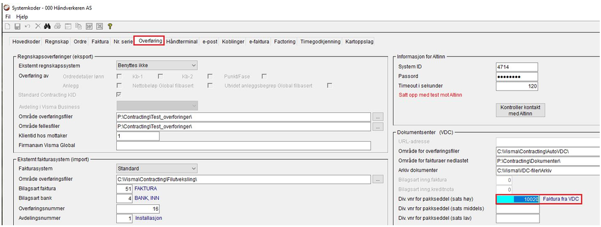The width and height of the screenshot is (601, 227).
Task: Click the Print toolbar icon
Action: [58, 26]
